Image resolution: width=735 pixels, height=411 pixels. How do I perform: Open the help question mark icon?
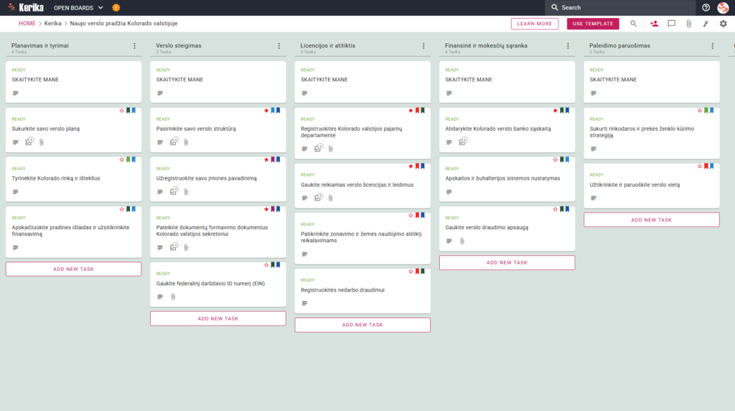(x=706, y=7)
